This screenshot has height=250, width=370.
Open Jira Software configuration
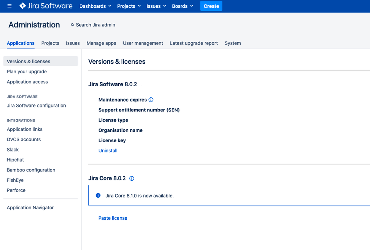point(36,106)
